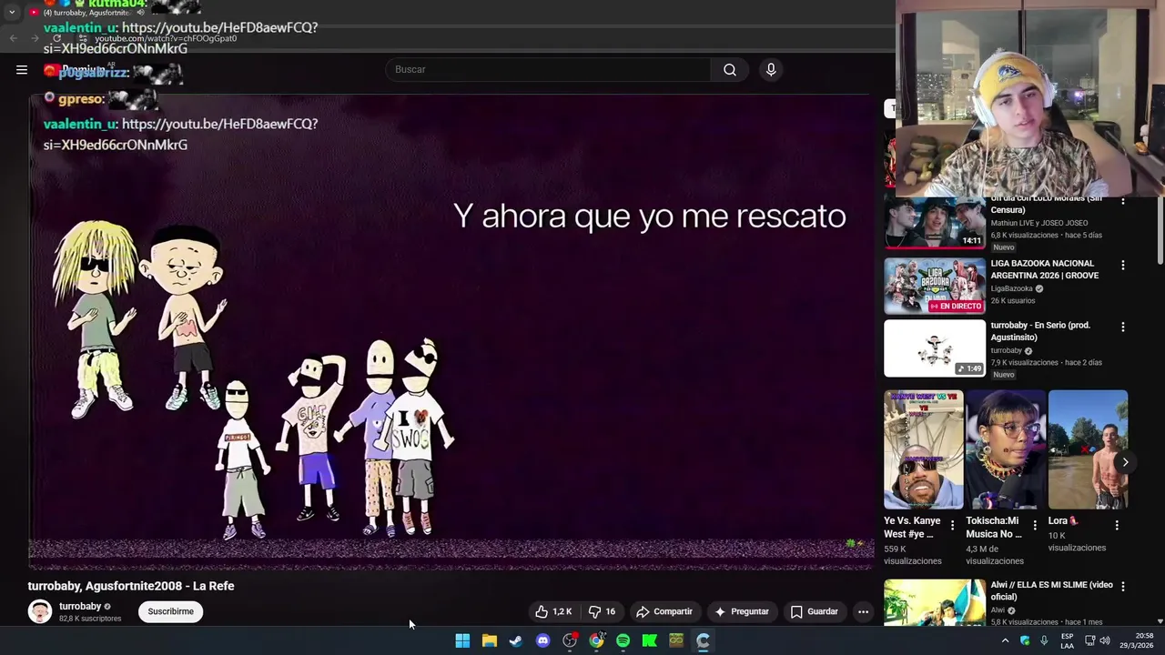Open Windows Start menu
Viewport: 1165px width, 655px height.
(x=462, y=640)
